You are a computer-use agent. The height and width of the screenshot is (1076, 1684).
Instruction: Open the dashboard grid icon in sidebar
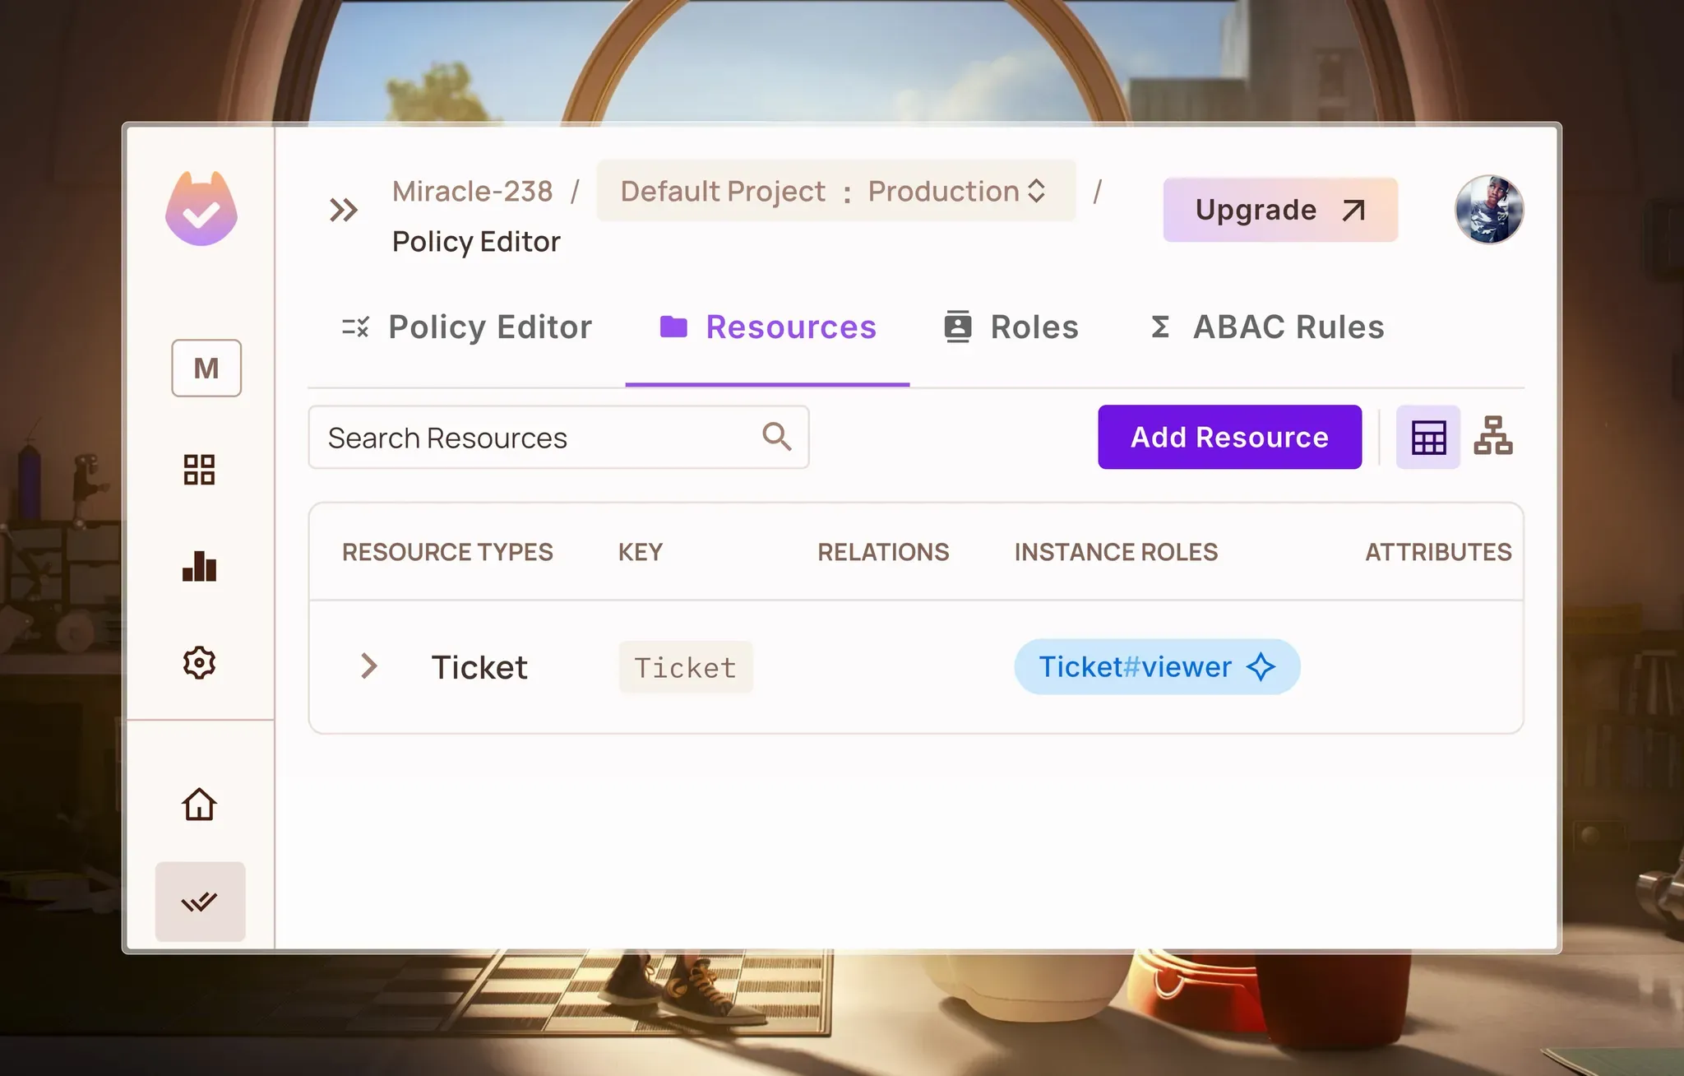pos(199,470)
